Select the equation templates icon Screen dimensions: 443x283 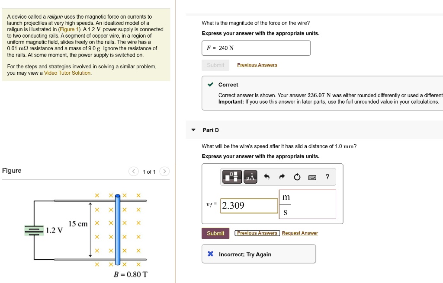tap(231, 176)
